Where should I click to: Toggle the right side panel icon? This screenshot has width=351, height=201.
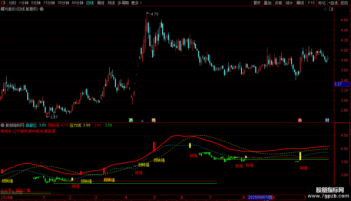coord(331,9)
